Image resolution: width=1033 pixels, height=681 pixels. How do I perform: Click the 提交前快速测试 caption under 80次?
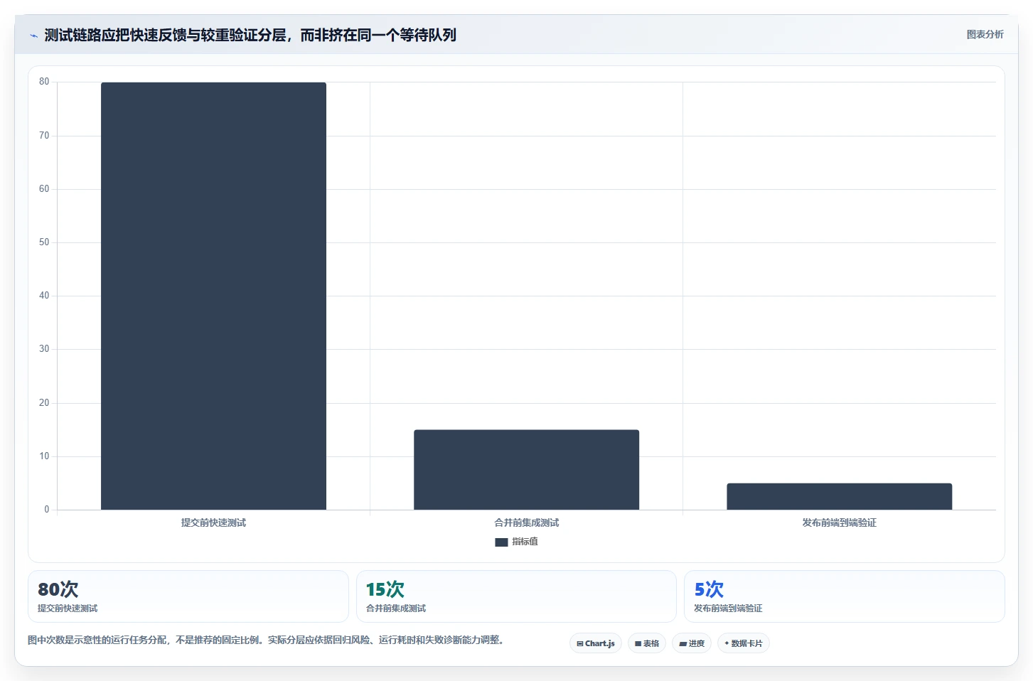pos(68,608)
